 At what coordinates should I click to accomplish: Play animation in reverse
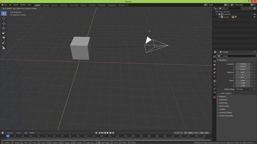105,133
